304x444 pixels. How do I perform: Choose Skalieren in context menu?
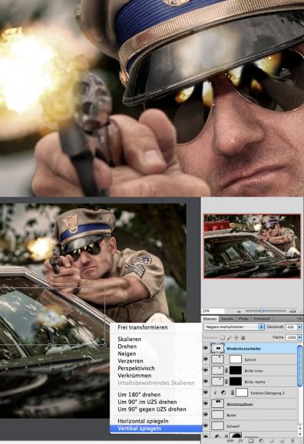(x=130, y=339)
